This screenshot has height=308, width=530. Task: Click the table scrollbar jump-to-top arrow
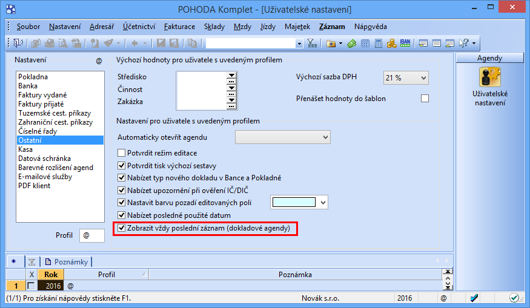pos(448,272)
